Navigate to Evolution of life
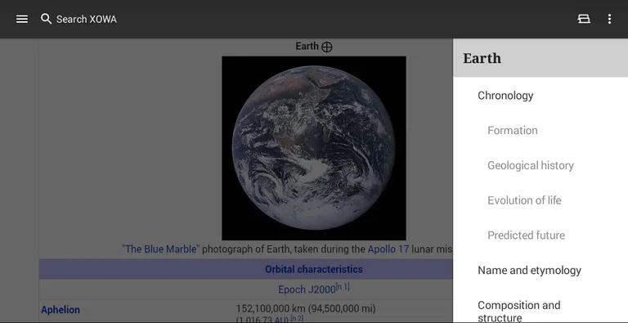 (524, 200)
